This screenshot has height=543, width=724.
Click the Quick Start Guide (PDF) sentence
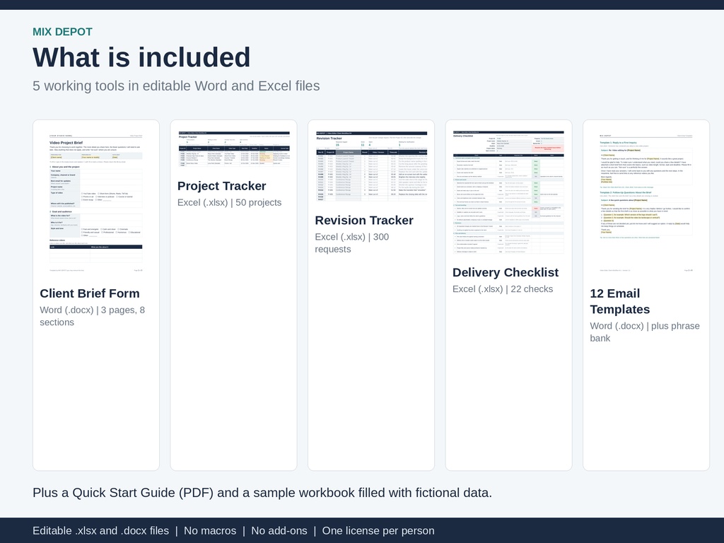(262, 493)
